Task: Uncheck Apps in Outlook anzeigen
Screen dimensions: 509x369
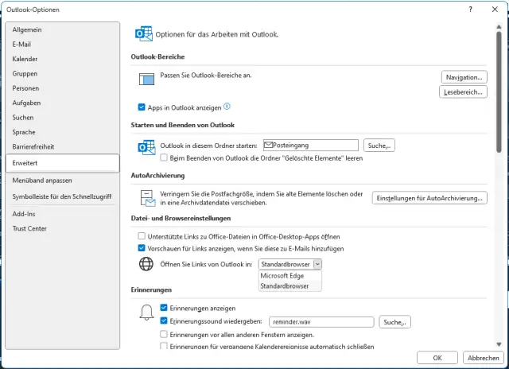Action: pyautogui.click(x=142, y=107)
